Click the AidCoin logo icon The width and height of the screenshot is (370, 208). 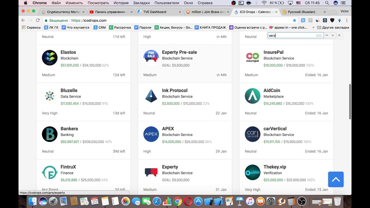pyautogui.click(x=253, y=96)
